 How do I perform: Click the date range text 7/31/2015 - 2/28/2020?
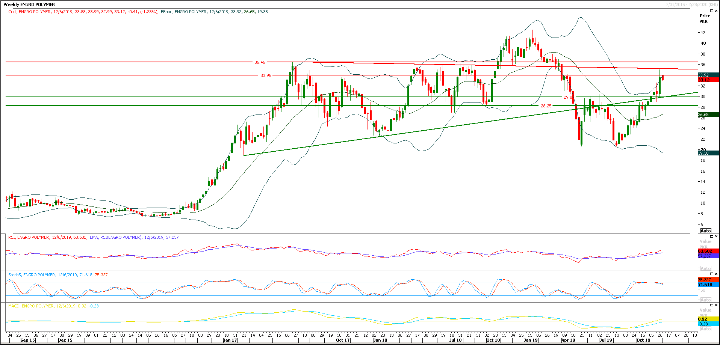pyautogui.click(x=692, y=5)
